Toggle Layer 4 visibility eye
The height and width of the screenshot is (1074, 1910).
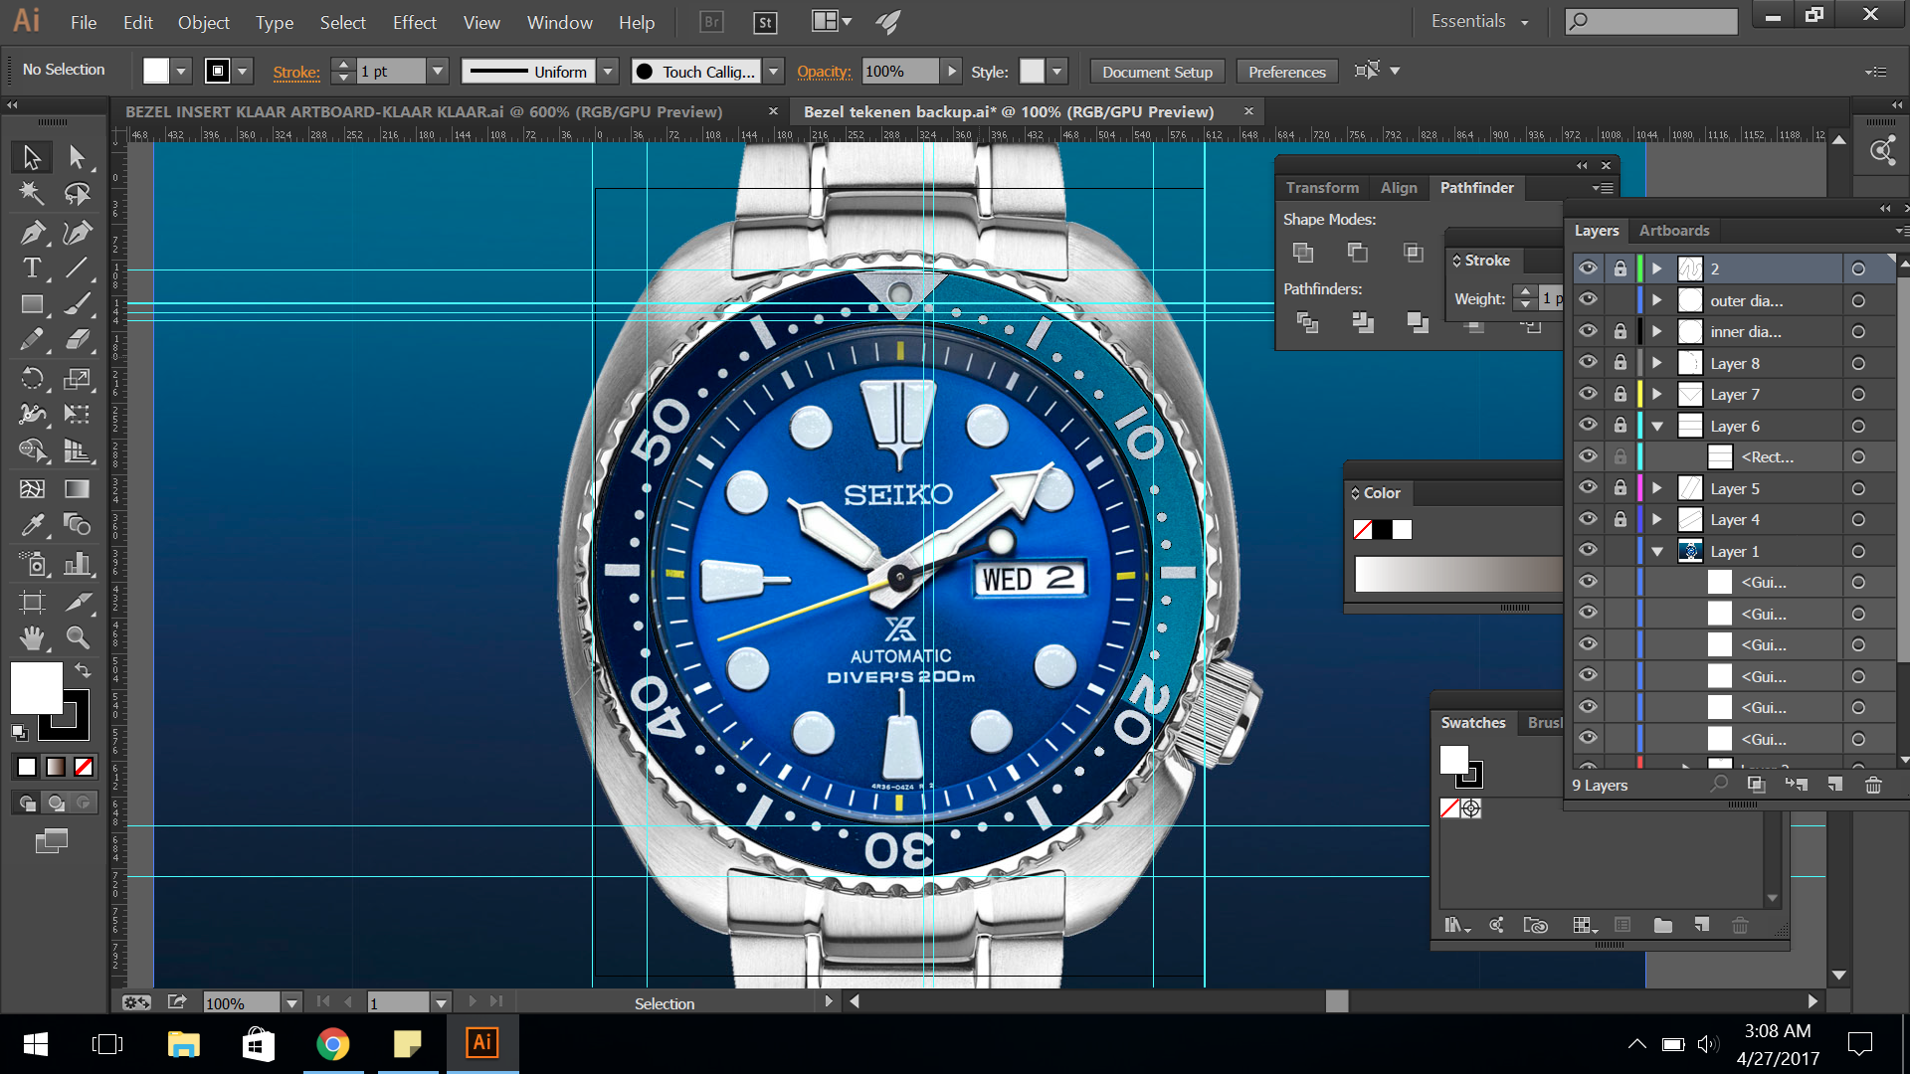[x=1588, y=519]
